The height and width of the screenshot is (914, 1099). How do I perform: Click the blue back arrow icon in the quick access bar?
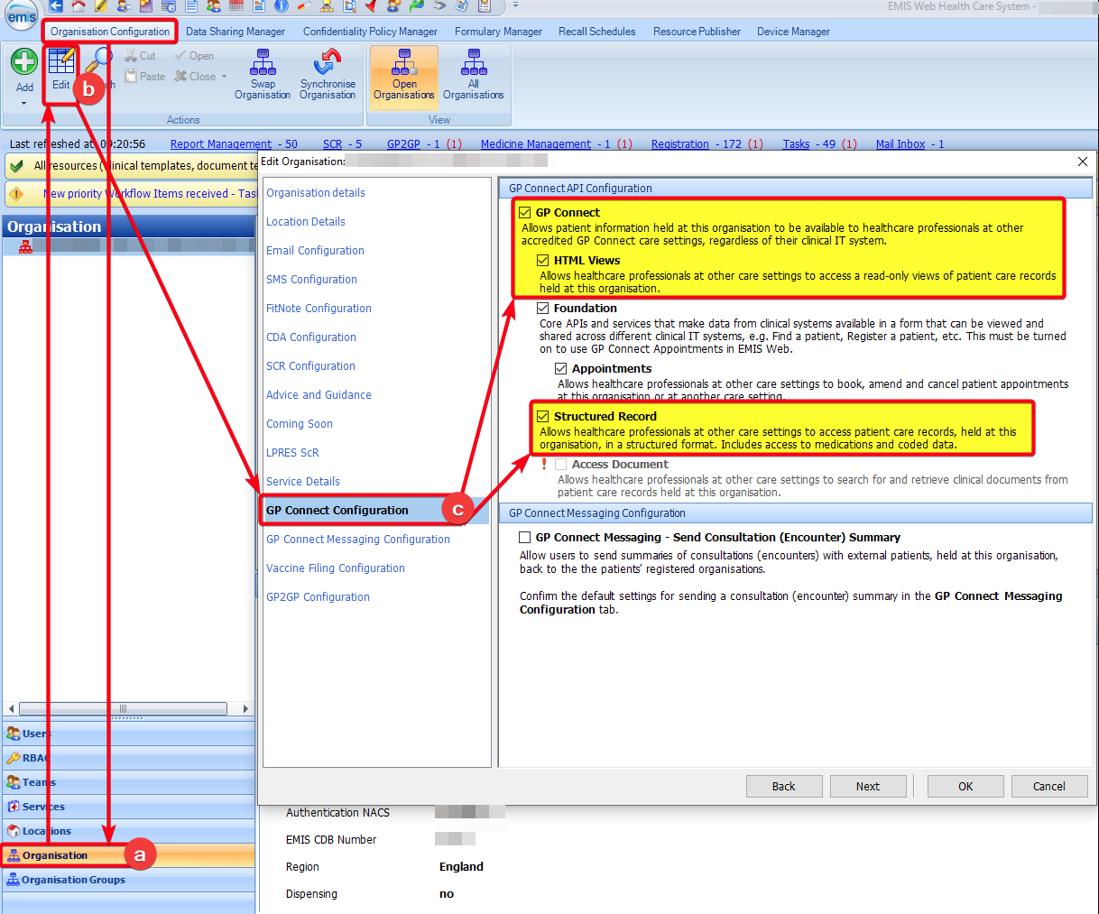[56, 5]
